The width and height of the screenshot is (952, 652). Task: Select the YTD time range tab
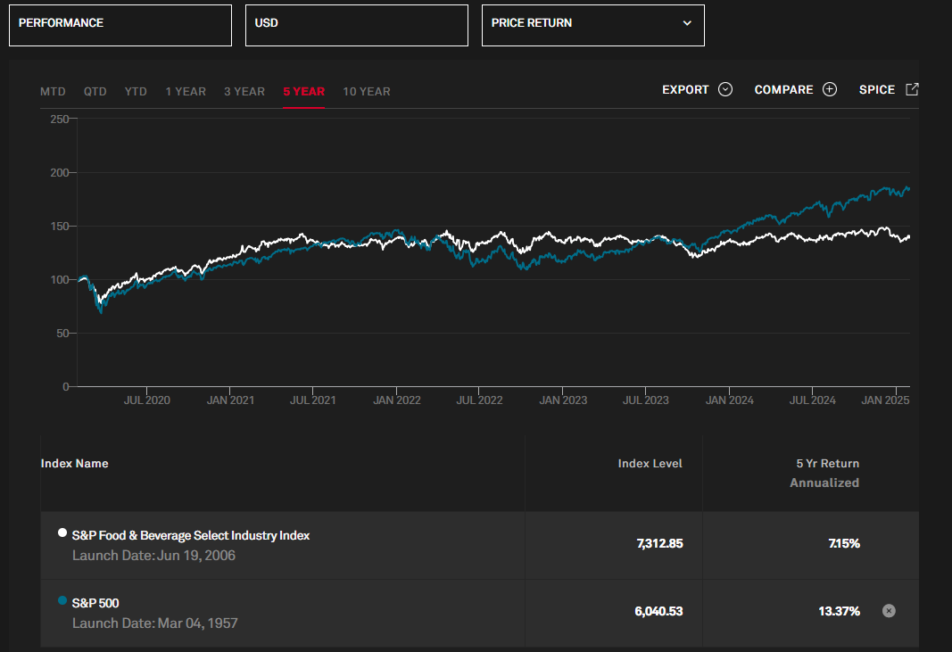point(136,92)
